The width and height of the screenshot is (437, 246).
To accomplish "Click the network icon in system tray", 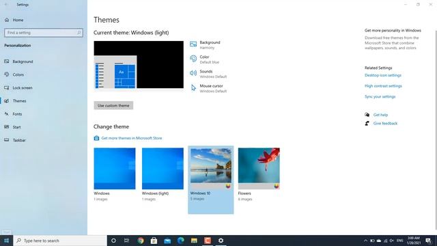I will [x=385, y=241].
